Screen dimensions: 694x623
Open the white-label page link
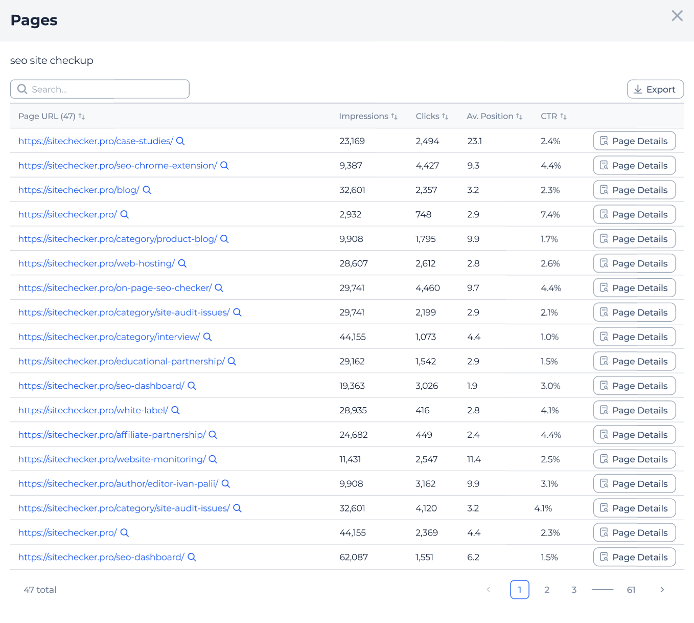coord(93,410)
